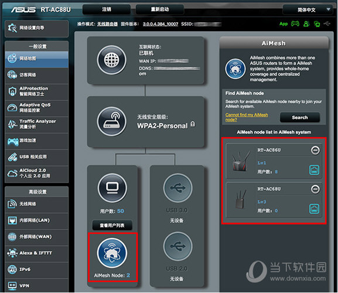
Task: Select the USB 3.0 device icon
Action: tap(177, 188)
